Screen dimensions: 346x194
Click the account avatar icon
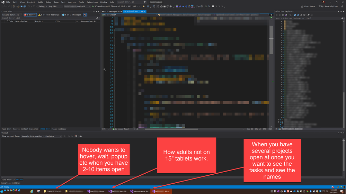[323, 2]
